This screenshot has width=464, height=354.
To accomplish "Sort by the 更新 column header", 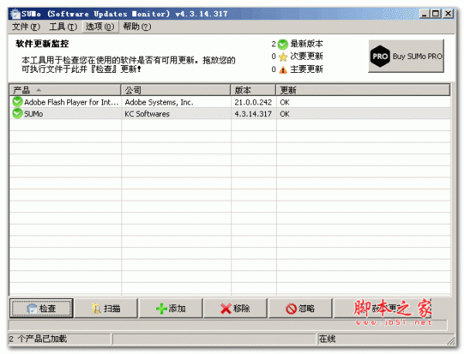I will click(363, 90).
